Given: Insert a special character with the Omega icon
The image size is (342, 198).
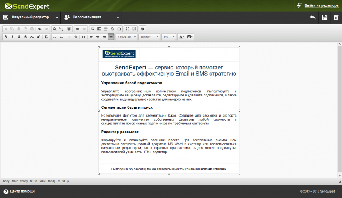Looking at the screenshot, I should pyautogui.click(x=119, y=29).
